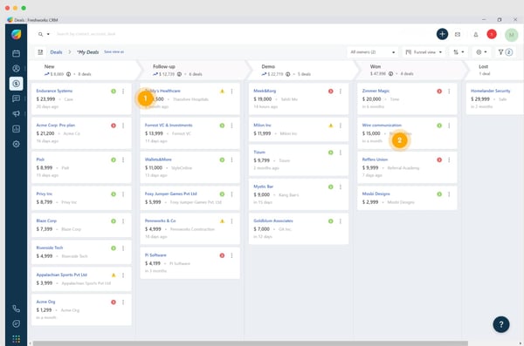The height and width of the screenshot is (346, 524).
Task: Open the Phone dialer icon in sidebar
Action: click(16, 309)
